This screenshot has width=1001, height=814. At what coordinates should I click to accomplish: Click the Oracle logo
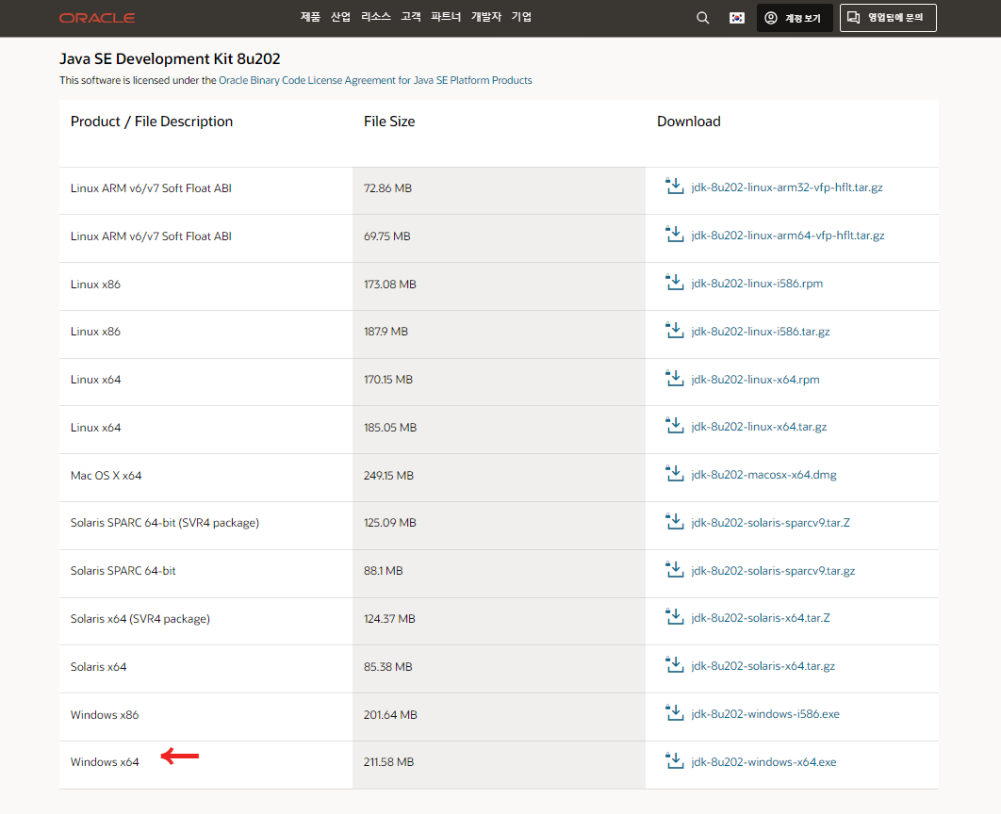click(97, 18)
